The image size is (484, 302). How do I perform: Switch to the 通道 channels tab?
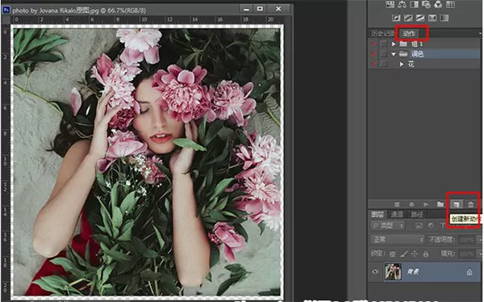click(x=397, y=214)
